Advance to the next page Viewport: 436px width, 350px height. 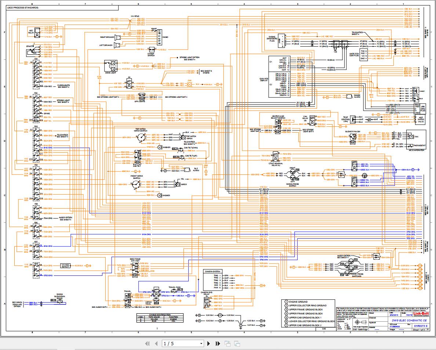[x=209, y=343]
